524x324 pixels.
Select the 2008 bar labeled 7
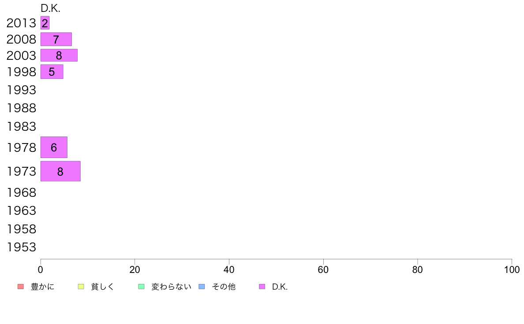click(x=56, y=39)
